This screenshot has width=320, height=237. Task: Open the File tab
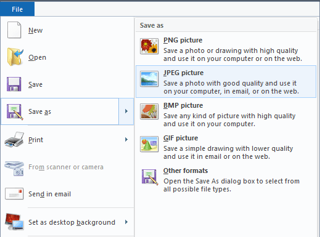17,9
